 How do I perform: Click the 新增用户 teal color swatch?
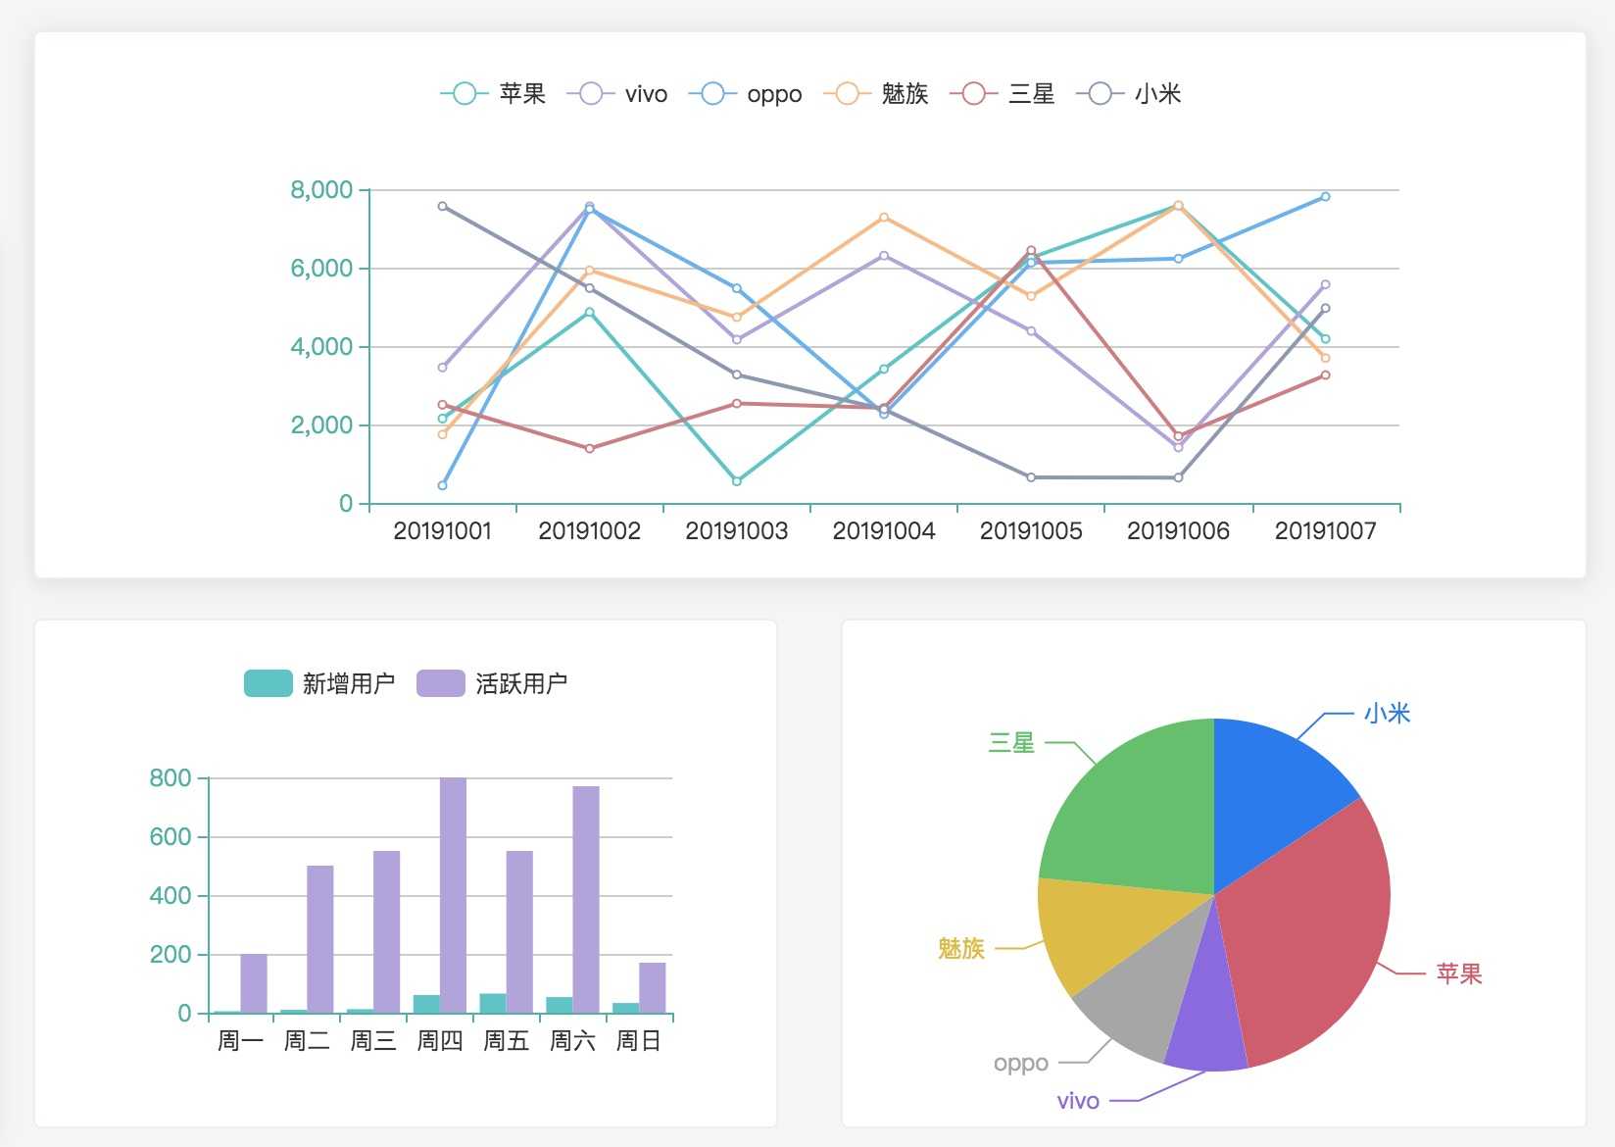tap(268, 683)
